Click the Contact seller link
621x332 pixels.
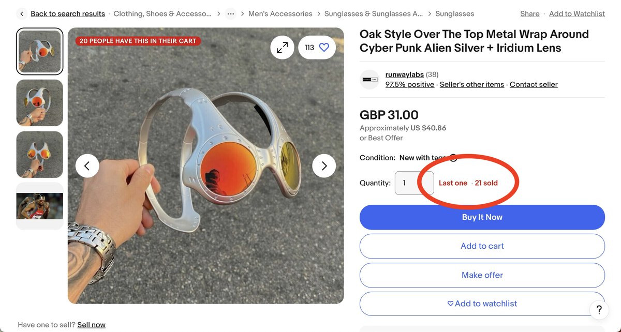[x=534, y=84]
